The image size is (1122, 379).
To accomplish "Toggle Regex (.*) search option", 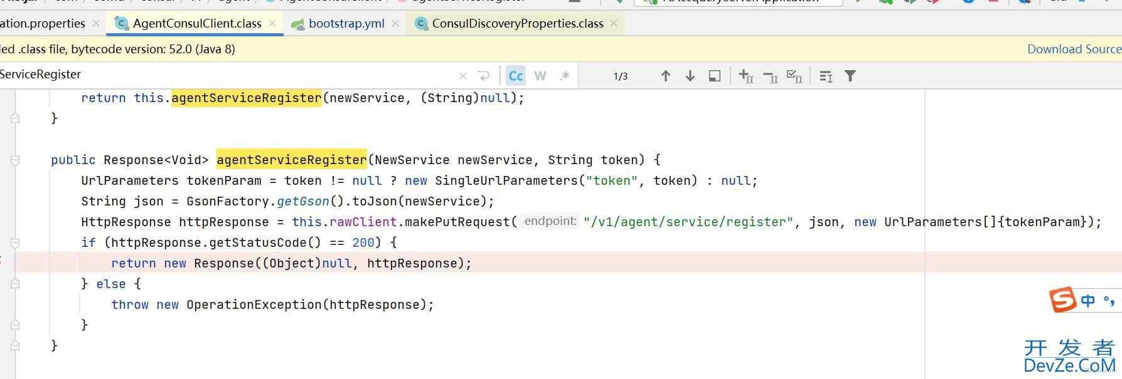I will click(565, 76).
